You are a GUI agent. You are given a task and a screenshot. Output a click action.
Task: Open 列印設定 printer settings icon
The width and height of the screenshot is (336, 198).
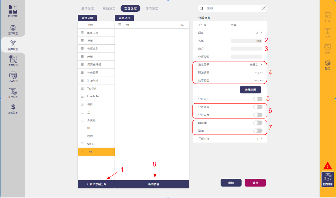[13, 77]
